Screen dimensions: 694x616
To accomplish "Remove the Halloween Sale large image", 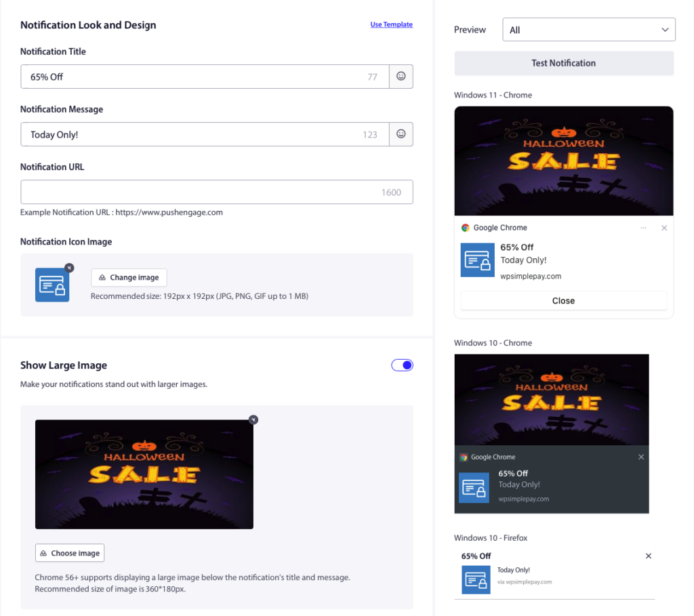I will coord(253,419).
